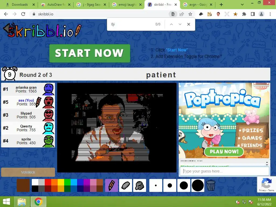Pick the yellow color swatch

pyautogui.click(x=61, y=182)
